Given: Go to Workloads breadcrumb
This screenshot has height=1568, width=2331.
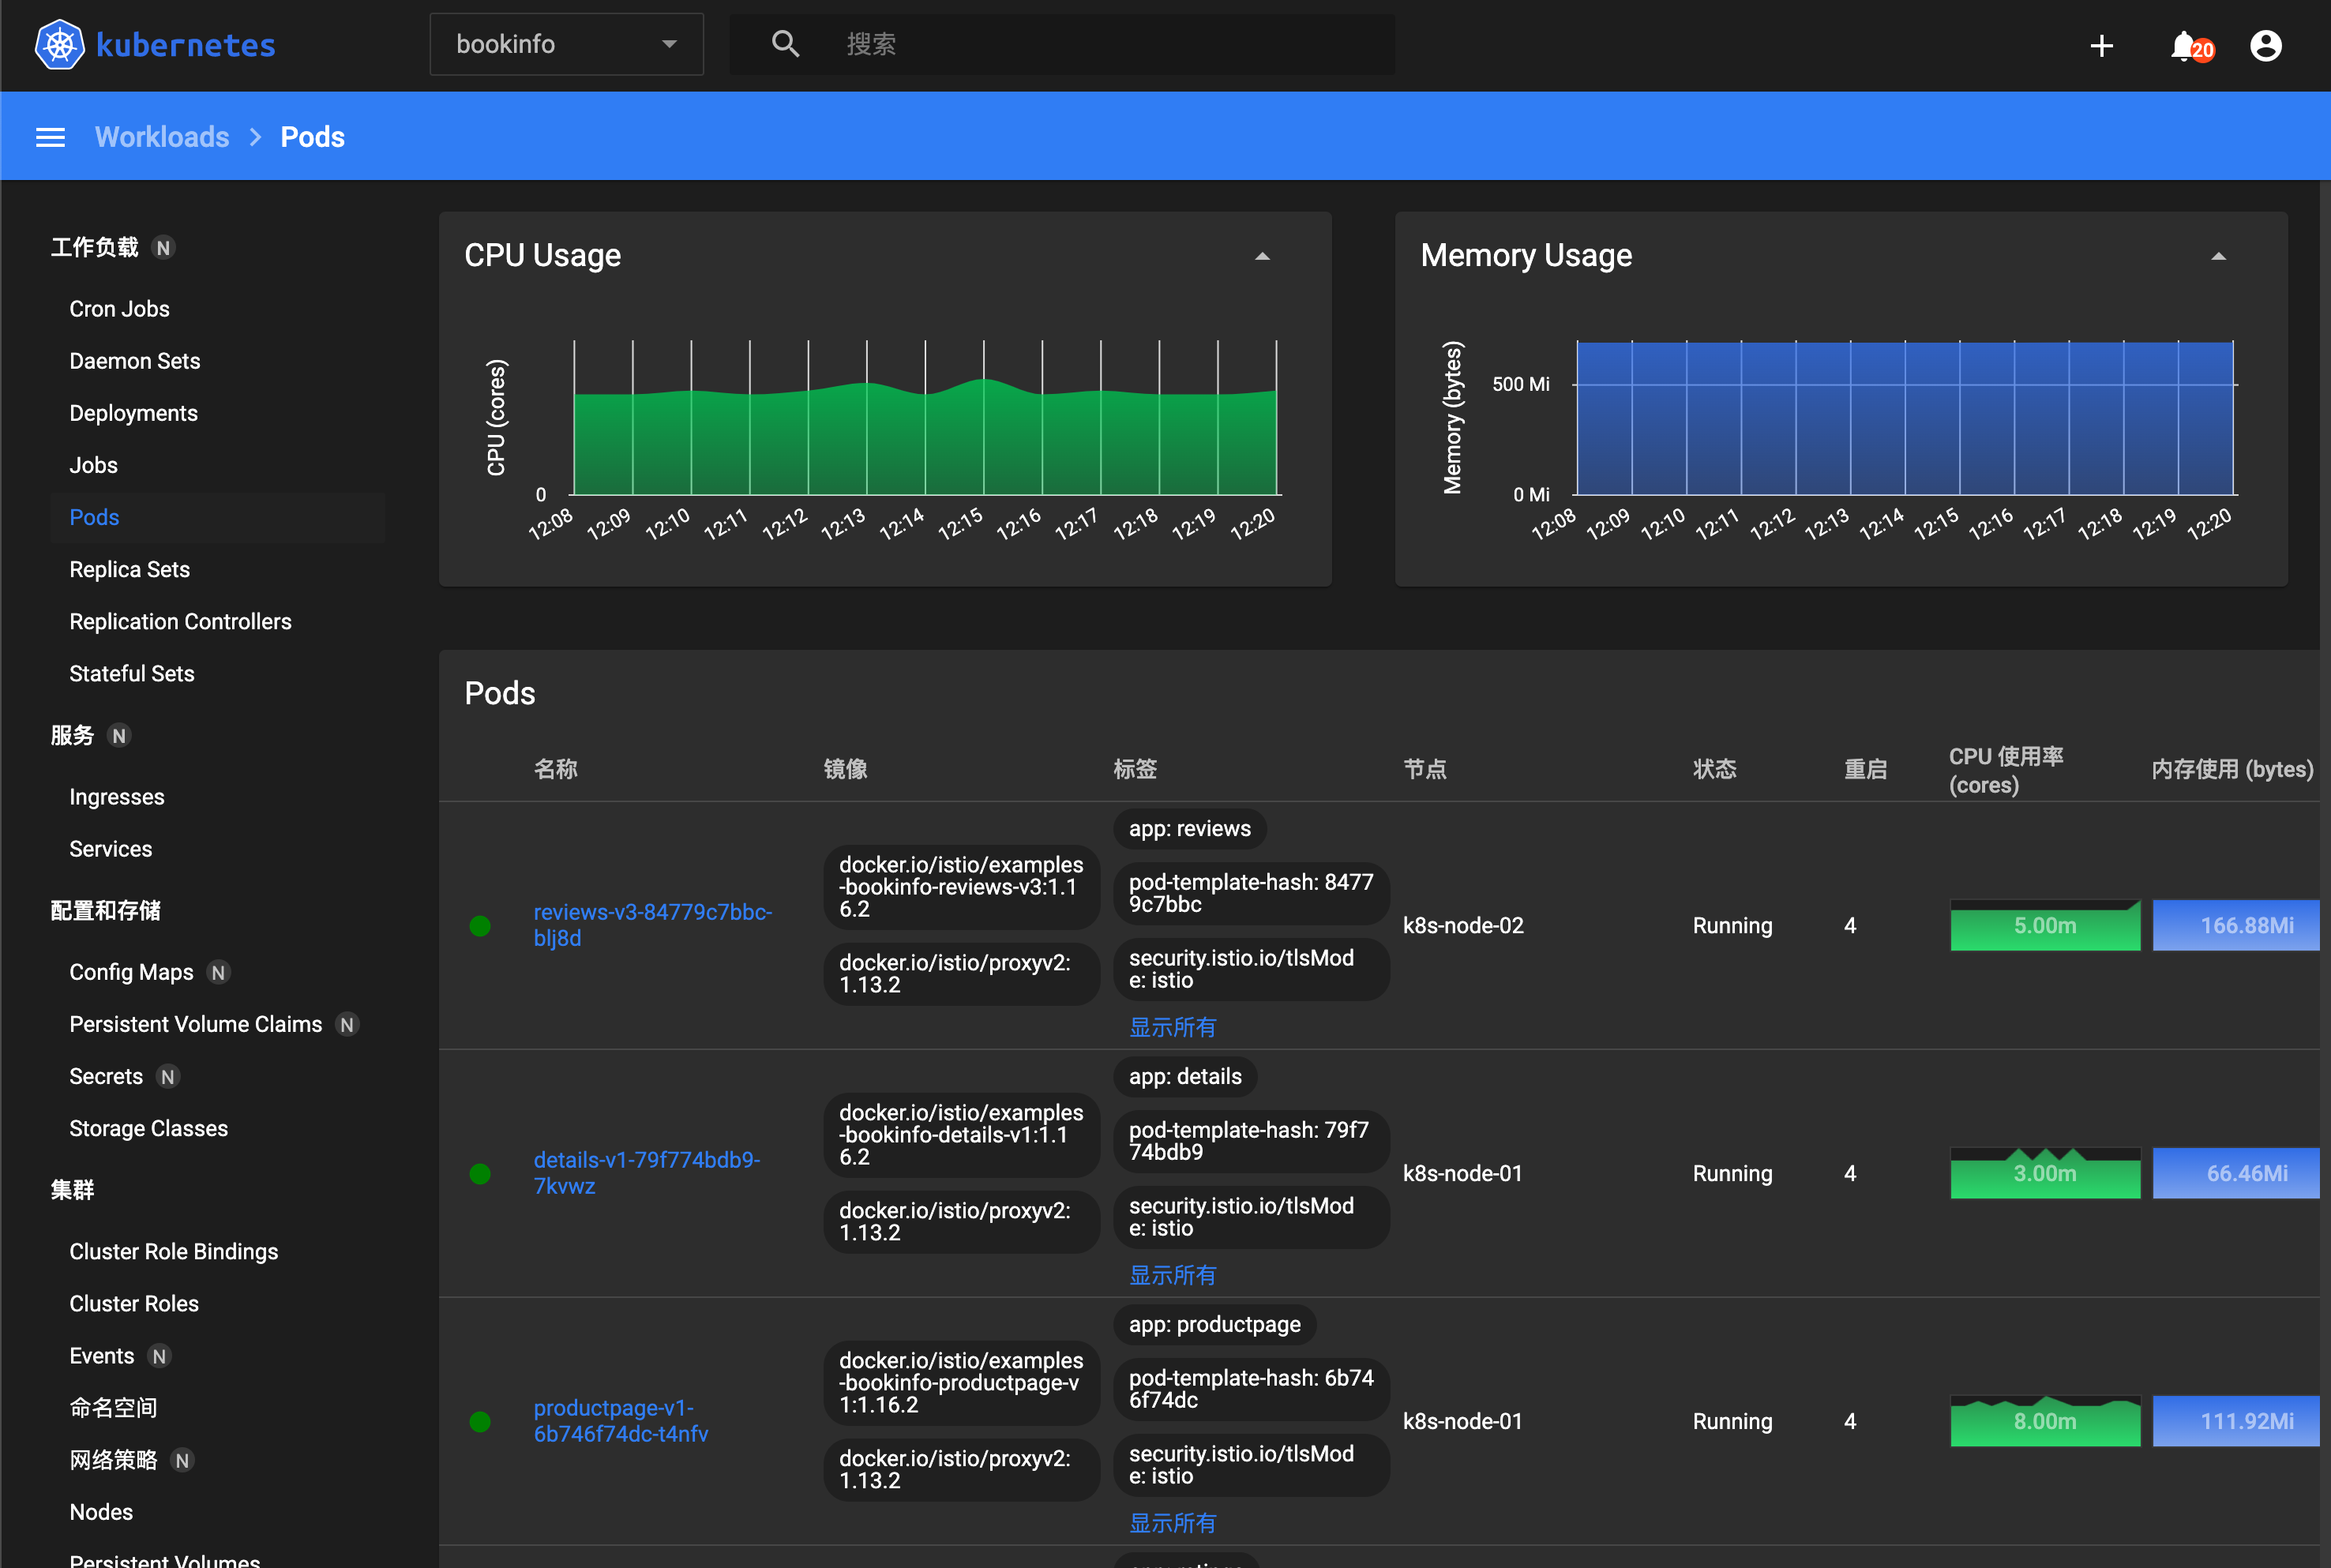Looking at the screenshot, I should tap(162, 137).
